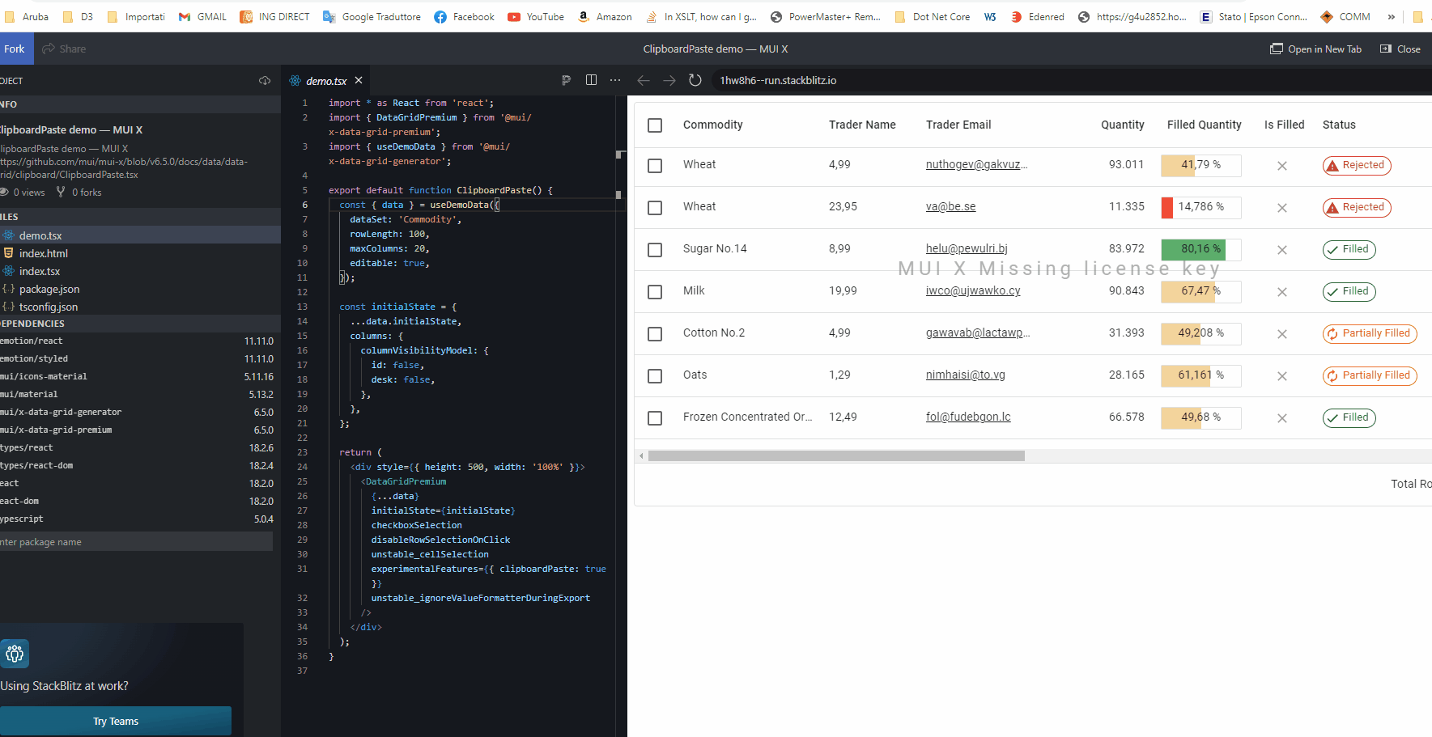The width and height of the screenshot is (1432, 737).
Task: Download project via the cloud icon
Action: click(x=264, y=80)
